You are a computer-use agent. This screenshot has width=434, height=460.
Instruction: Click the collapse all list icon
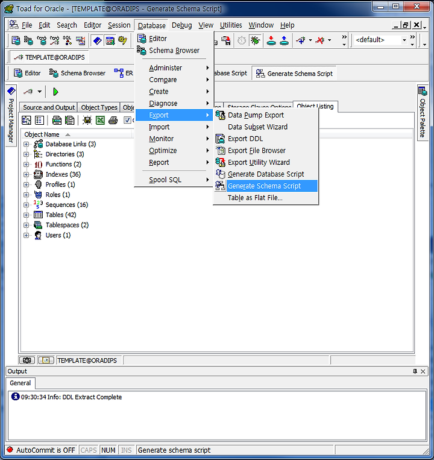[39, 121]
